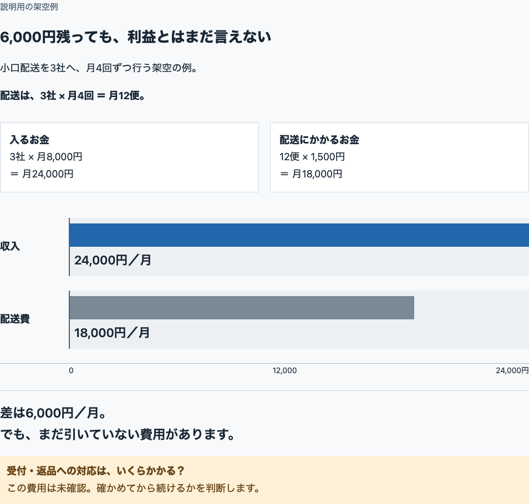The height and width of the screenshot is (504, 529).
Task: Click the '＝ 月18,000円' result text
Action: (311, 174)
